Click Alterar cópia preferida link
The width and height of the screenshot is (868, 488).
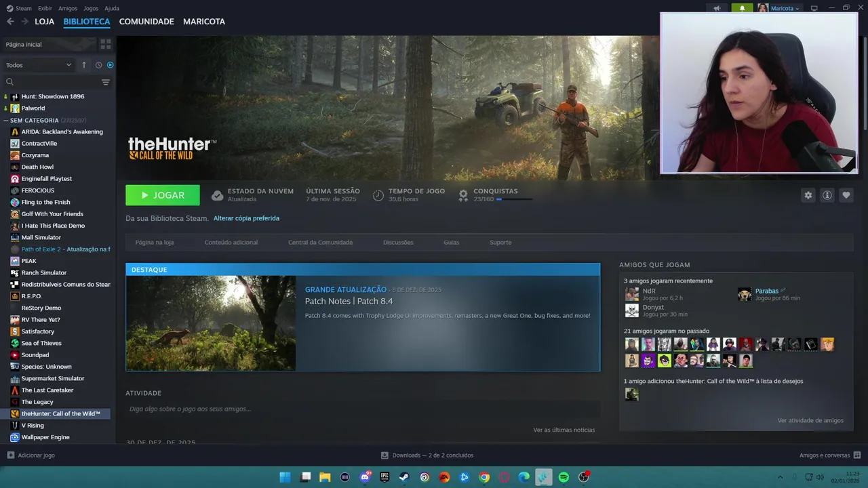point(246,218)
